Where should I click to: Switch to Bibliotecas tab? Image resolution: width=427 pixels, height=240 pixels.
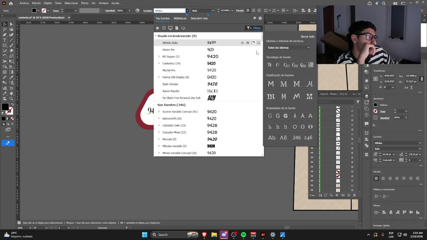pos(180,18)
